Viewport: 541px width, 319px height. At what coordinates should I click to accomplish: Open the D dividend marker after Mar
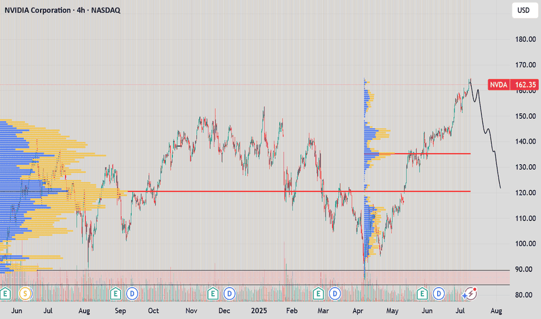[335, 294]
